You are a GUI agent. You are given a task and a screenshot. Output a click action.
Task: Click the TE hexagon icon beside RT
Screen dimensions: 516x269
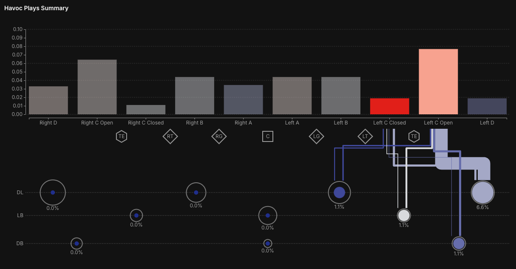click(x=122, y=136)
